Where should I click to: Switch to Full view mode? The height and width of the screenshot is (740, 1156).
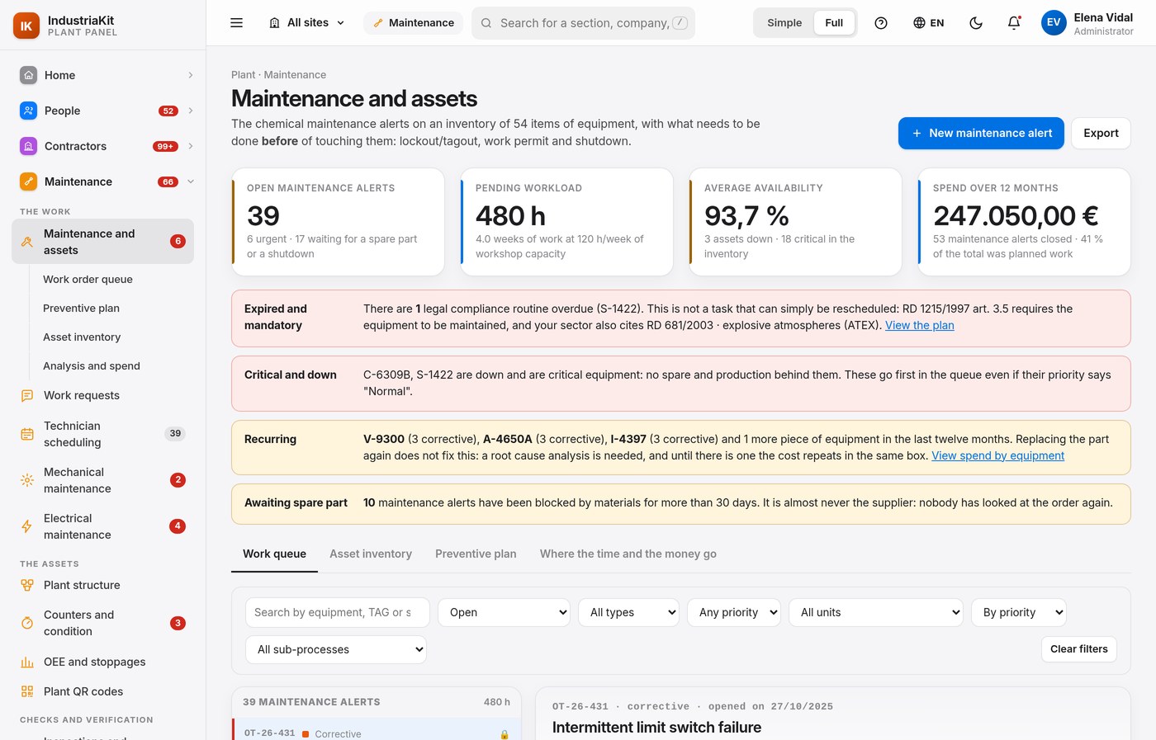(834, 23)
